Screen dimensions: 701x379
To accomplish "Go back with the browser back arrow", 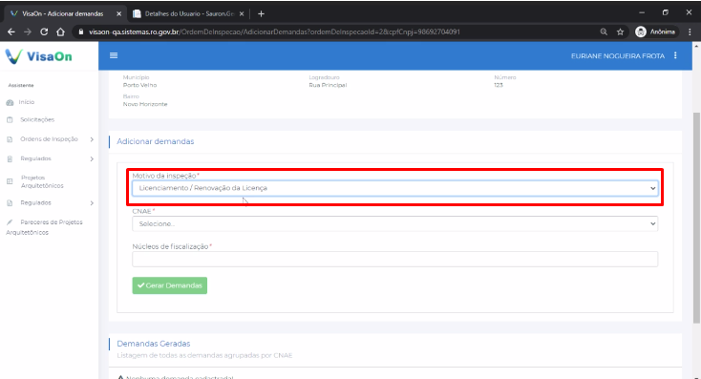I will [11, 32].
